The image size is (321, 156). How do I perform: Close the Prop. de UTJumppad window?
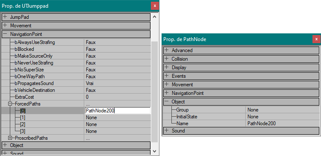(x=155, y=6)
